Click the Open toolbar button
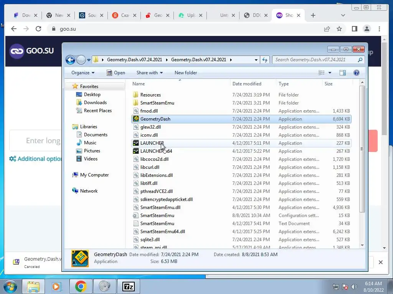The width and height of the screenshot is (393, 294). [116, 73]
